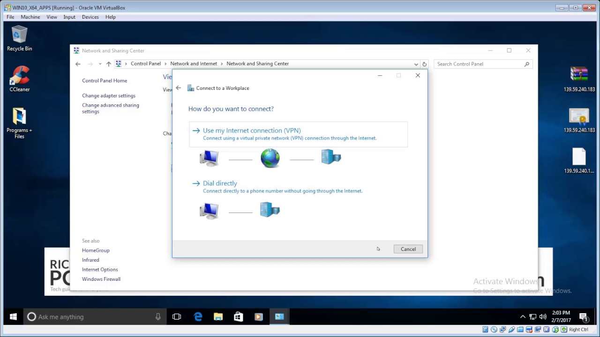Click the Network and Internet breadcrumb
Screen dimensions: 600x337
pos(194,64)
